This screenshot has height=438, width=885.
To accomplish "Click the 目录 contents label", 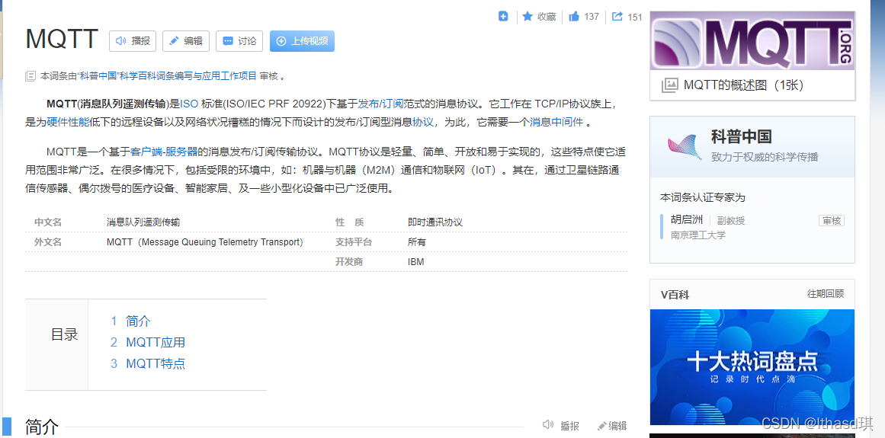I will (64, 334).
